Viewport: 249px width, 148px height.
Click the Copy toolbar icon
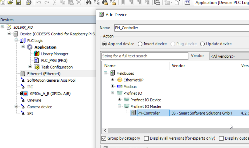pos(62,2)
